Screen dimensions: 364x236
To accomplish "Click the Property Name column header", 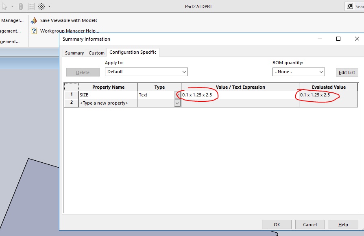I will (108, 87).
